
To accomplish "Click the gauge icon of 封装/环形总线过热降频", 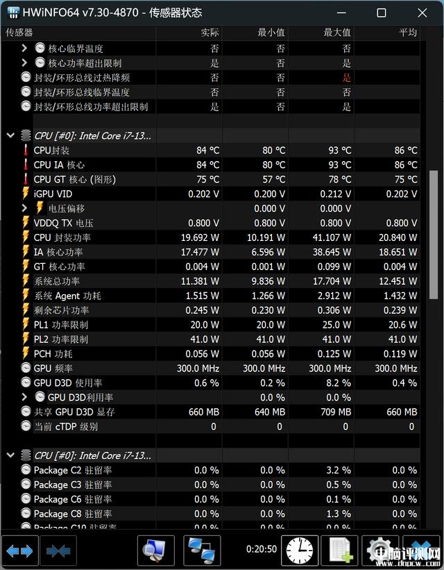I will point(26,77).
